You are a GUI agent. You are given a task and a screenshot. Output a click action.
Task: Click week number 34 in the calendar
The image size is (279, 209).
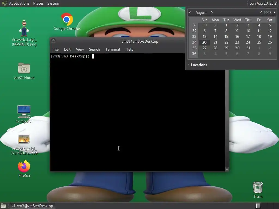click(x=194, y=42)
